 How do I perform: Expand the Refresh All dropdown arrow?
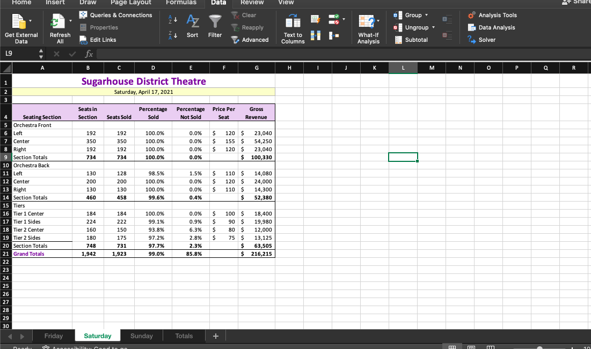70,21
